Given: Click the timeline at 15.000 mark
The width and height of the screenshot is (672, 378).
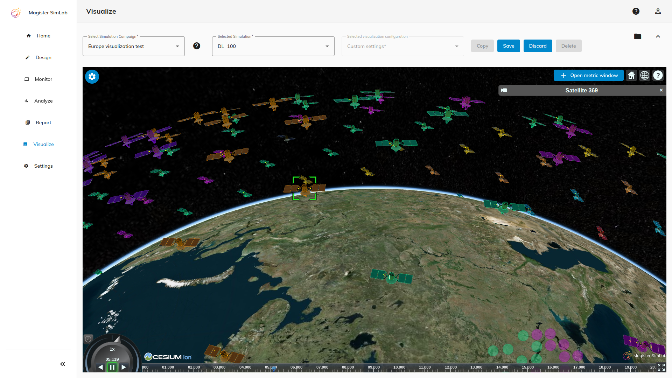Looking at the screenshot, I should (528, 367).
